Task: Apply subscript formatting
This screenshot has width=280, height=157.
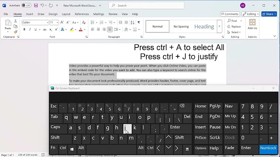Action: click(51, 30)
